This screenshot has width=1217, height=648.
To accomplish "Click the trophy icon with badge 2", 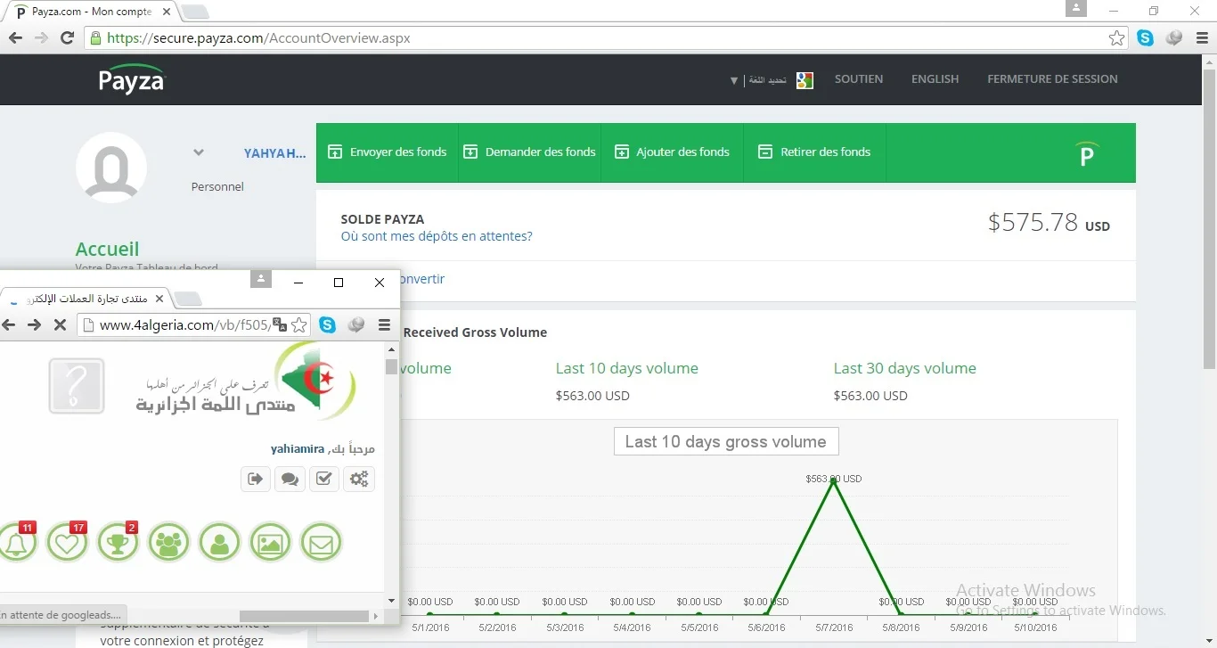I will coord(118,542).
